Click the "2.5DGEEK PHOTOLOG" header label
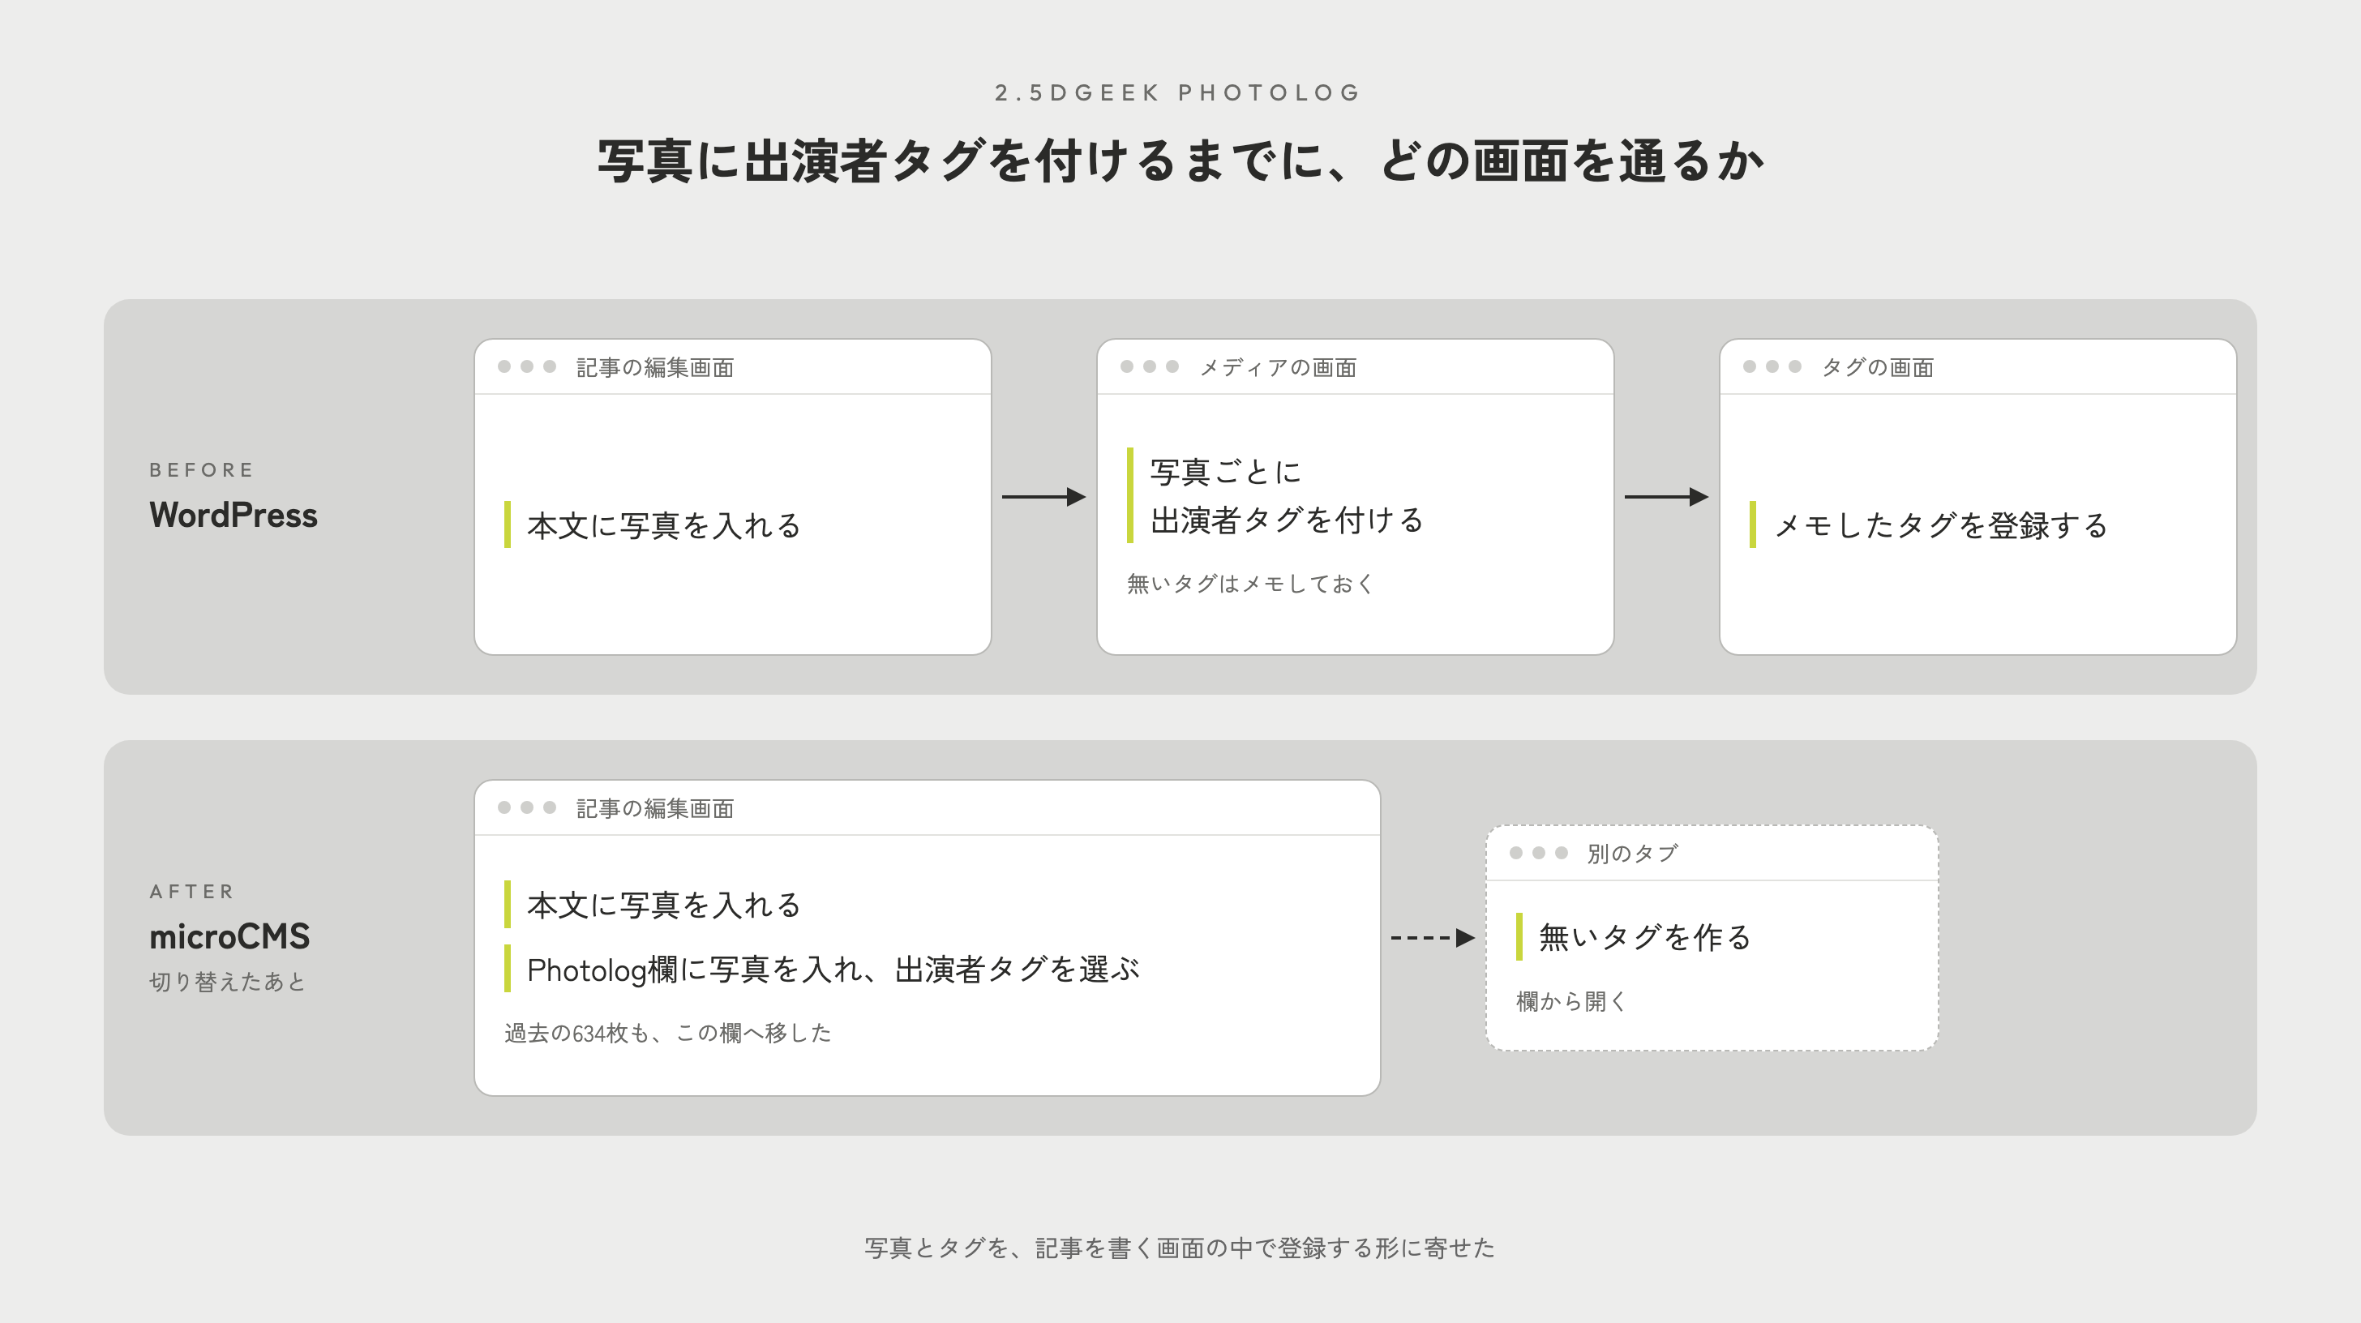The height and width of the screenshot is (1323, 2361). click(1179, 92)
